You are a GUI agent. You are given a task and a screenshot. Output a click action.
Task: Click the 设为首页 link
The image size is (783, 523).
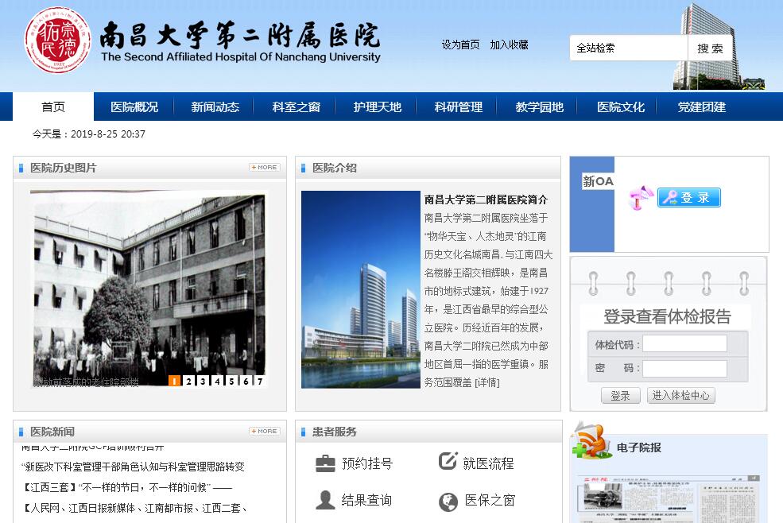[x=460, y=45]
